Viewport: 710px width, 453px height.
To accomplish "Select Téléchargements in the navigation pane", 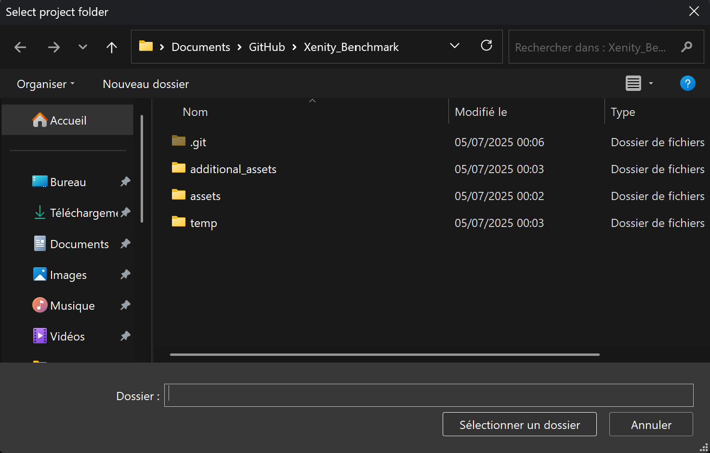I will 76,213.
